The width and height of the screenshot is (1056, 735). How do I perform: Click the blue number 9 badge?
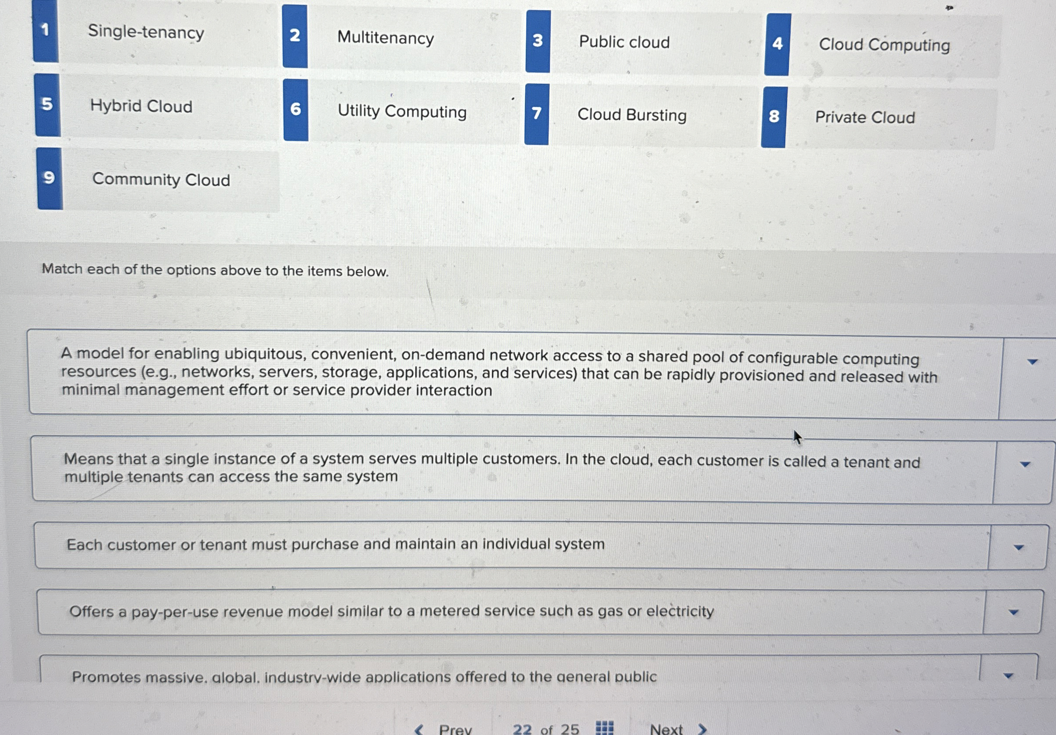[49, 178]
